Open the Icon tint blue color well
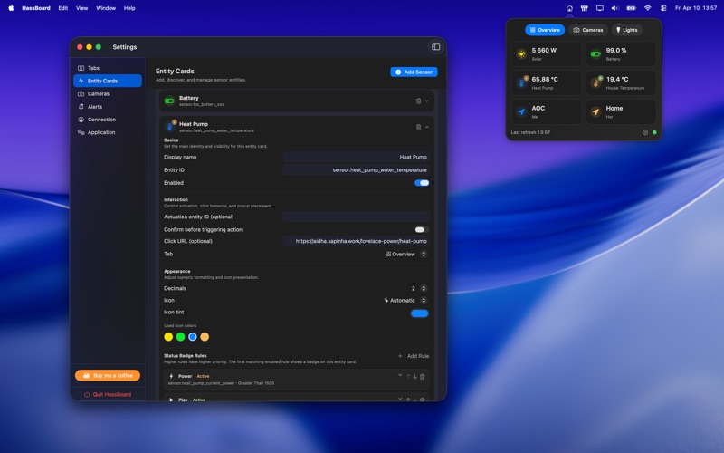724x453 pixels. (x=419, y=313)
